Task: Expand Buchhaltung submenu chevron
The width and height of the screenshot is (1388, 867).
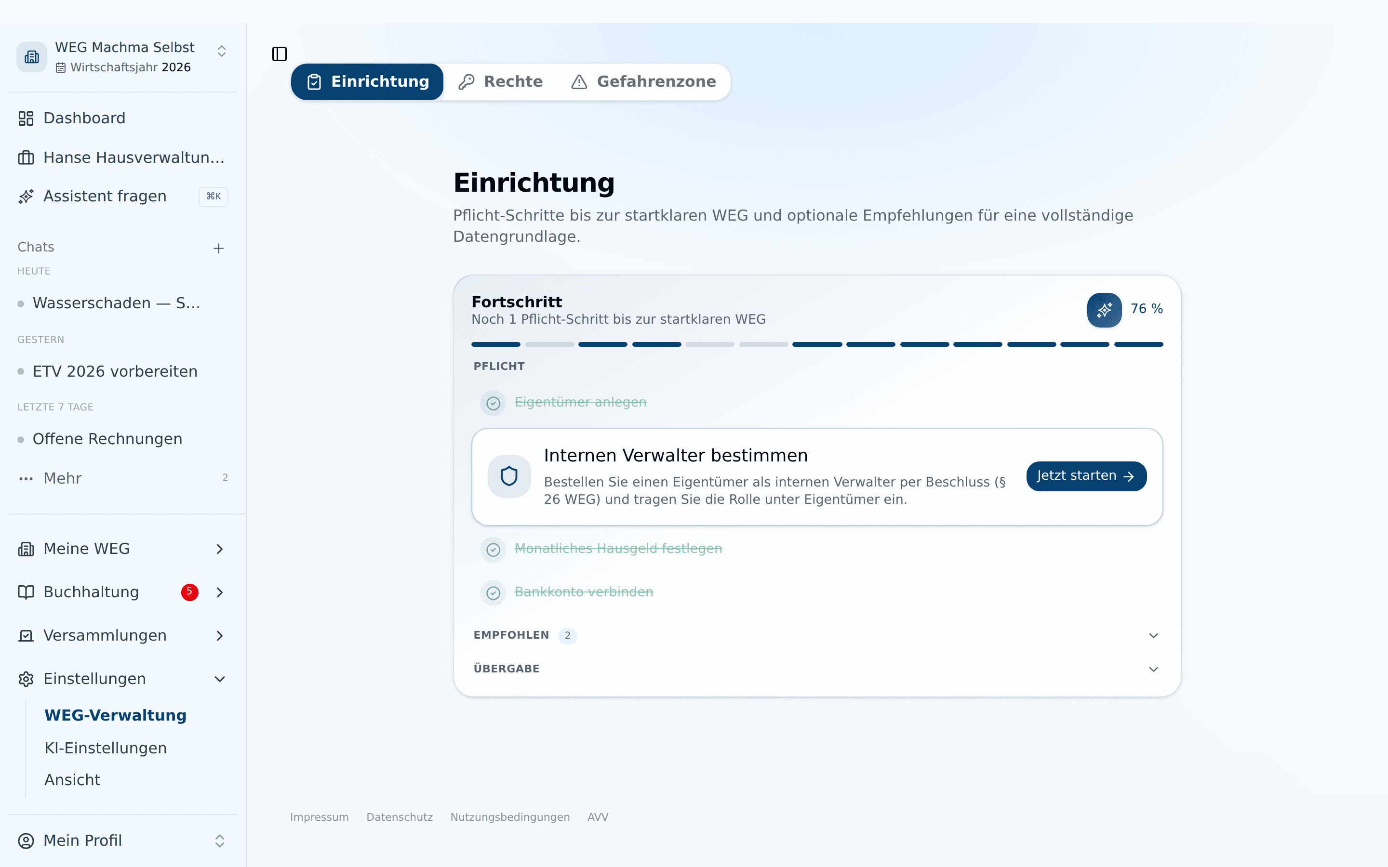Action: point(220,592)
